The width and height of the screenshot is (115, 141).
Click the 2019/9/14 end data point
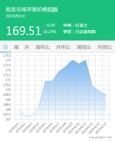(x=106, y=95)
